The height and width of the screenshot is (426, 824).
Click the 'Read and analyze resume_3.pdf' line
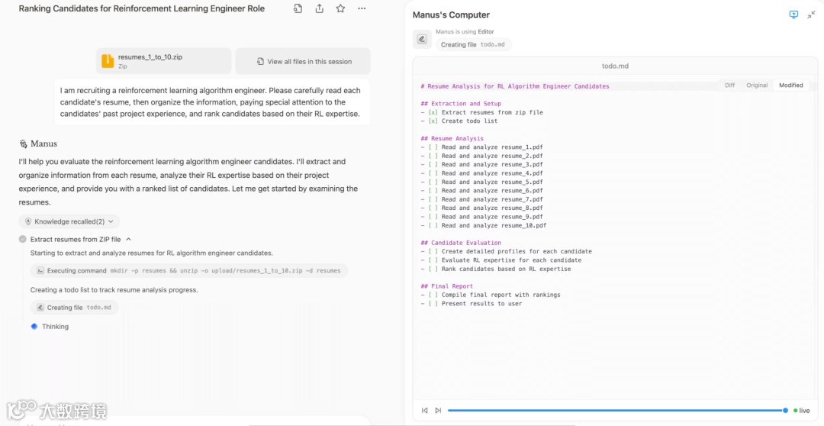click(482, 165)
